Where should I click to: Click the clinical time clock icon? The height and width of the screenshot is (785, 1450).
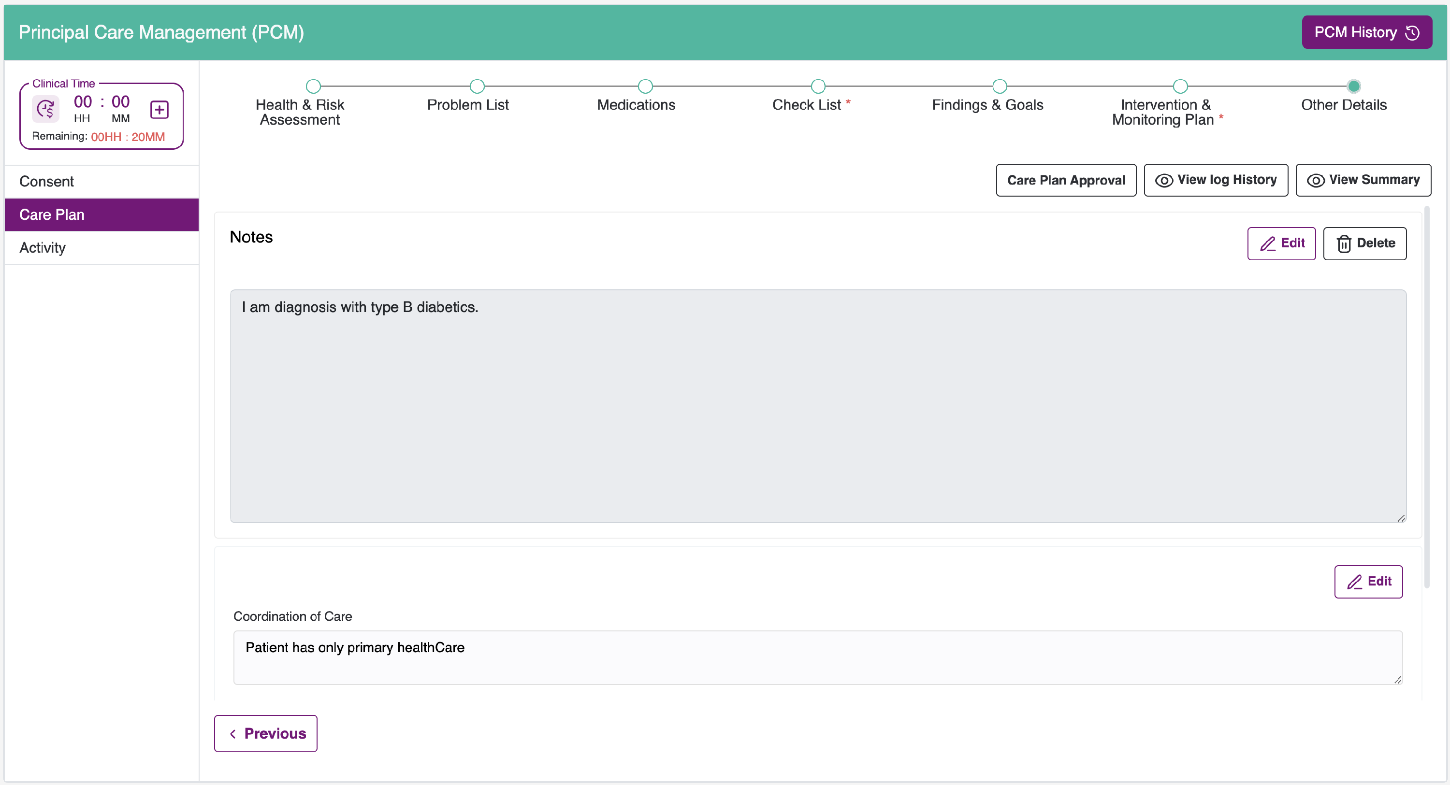point(45,109)
